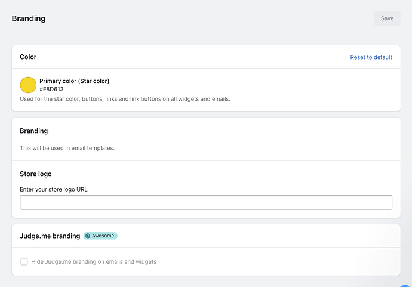Screen dimensions: 412x287
Task: Click the store logo URL input field
Action: point(206,202)
